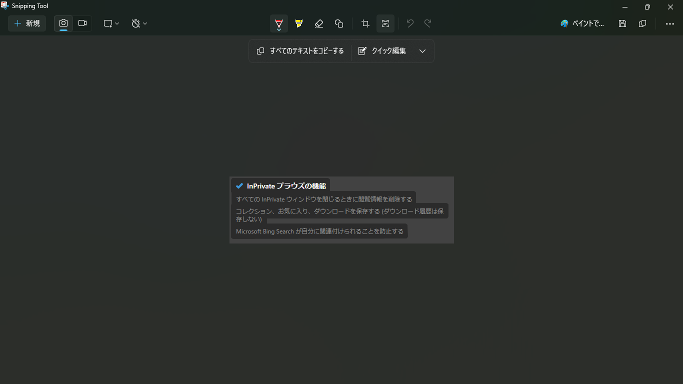Copy the snip to clipboard

pyautogui.click(x=642, y=23)
